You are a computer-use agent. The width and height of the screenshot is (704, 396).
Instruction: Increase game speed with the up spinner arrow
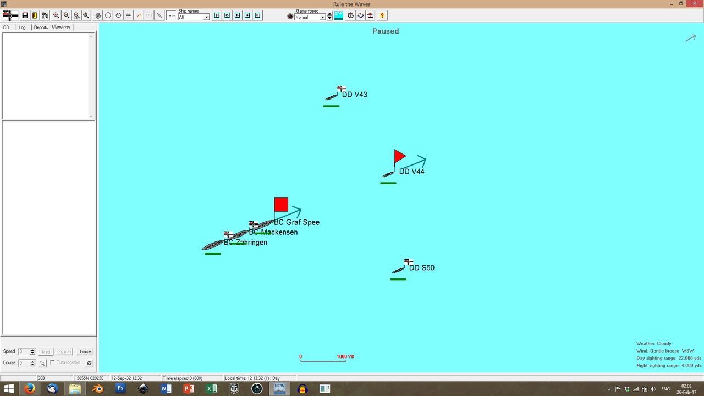329,13
